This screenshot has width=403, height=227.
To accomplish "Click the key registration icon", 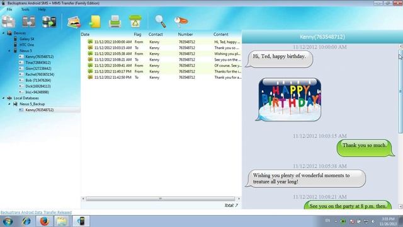I will click(x=181, y=21).
